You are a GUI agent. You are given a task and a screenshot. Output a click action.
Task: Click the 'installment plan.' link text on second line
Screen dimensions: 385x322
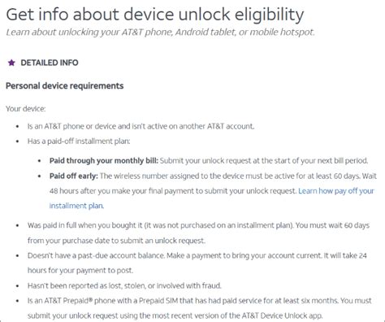point(76,206)
